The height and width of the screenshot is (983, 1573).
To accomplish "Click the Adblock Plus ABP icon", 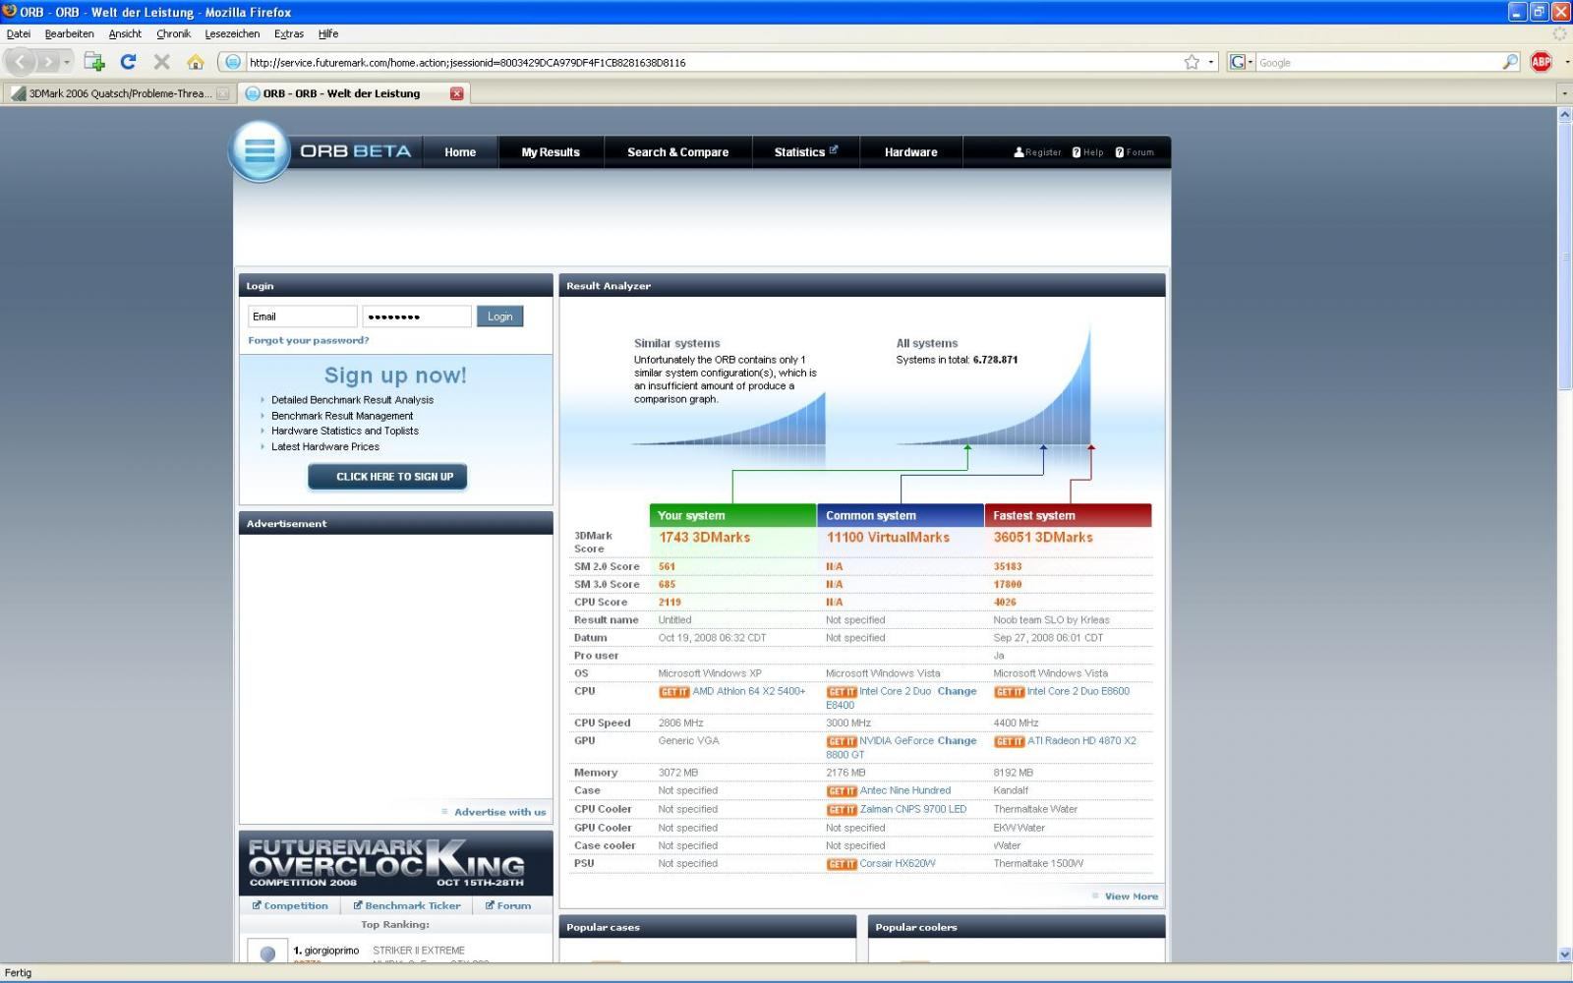I will point(1541,62).
